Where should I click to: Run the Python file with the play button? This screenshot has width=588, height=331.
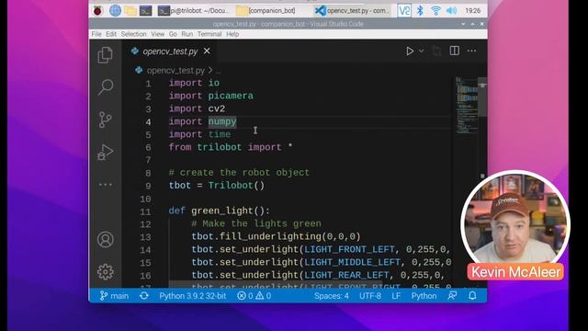click(x=410, y=51)
